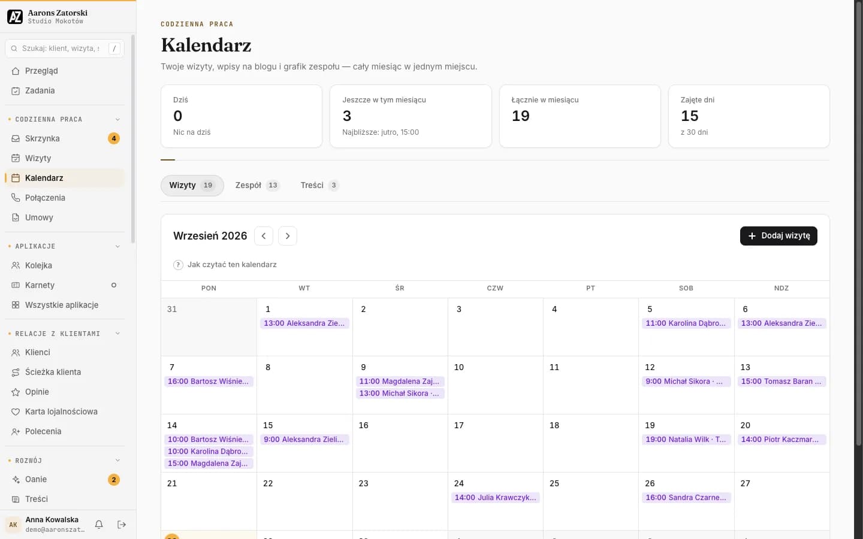Image resolution: width=863 pixels, height=539 pixels.
Task: Open the Karnety ticket icon
Action: (16, 285)
